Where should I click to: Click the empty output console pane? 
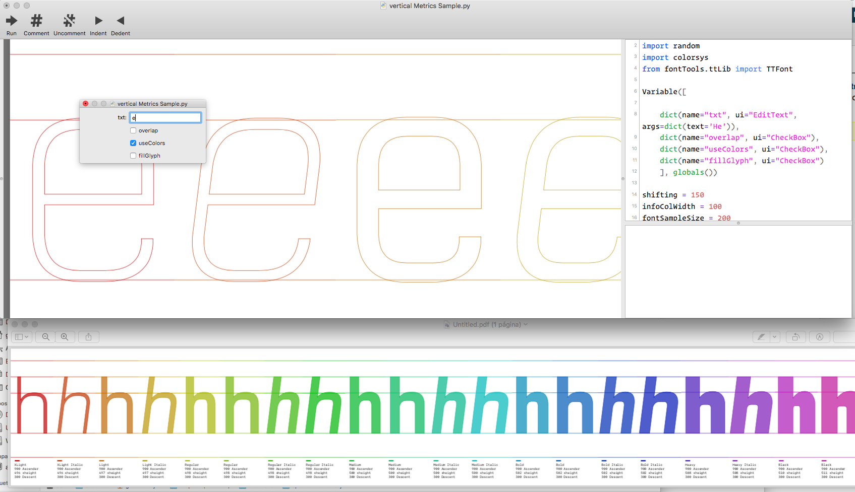click(738, 271)
